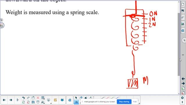186x105 pixels.
Task: Open the Properties tab in the sidebar
Action: point(183,24)
